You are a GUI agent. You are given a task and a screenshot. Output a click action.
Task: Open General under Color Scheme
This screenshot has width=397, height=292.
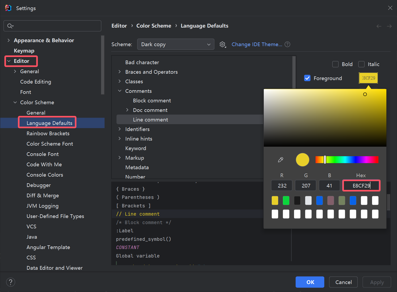[36, 113]
